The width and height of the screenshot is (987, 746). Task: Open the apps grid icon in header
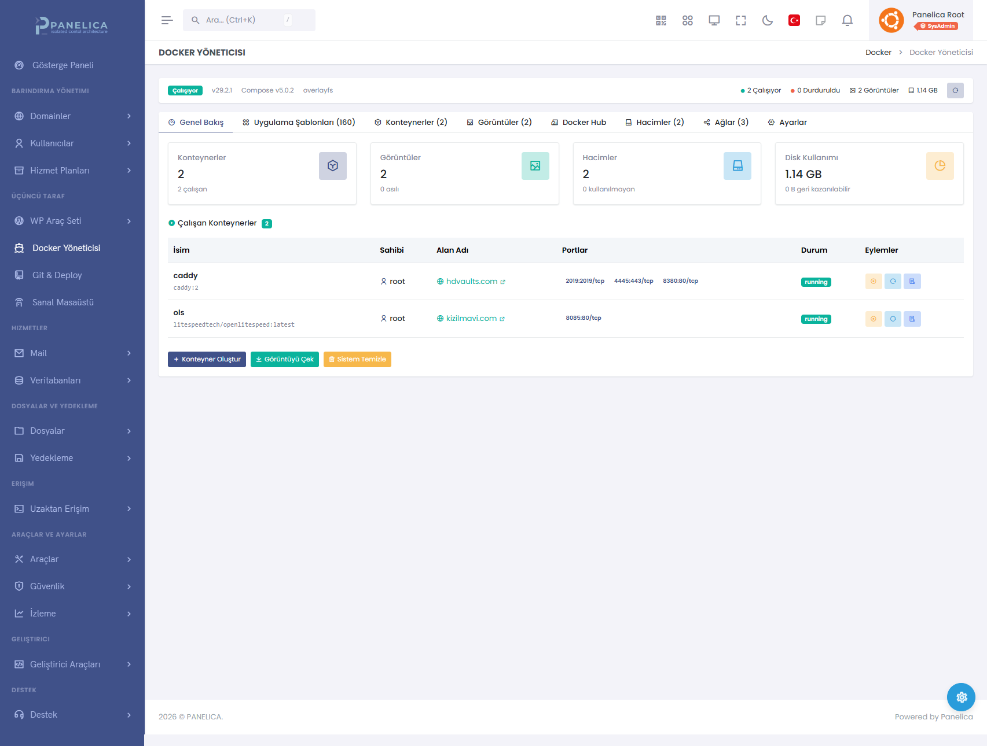[687, 20]
